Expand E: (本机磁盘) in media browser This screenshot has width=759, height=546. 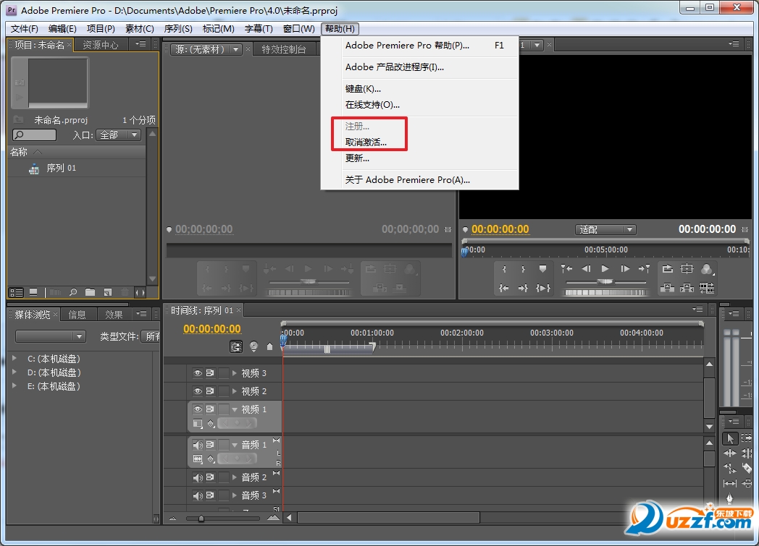pyautogui.click(x=14, y=386)
